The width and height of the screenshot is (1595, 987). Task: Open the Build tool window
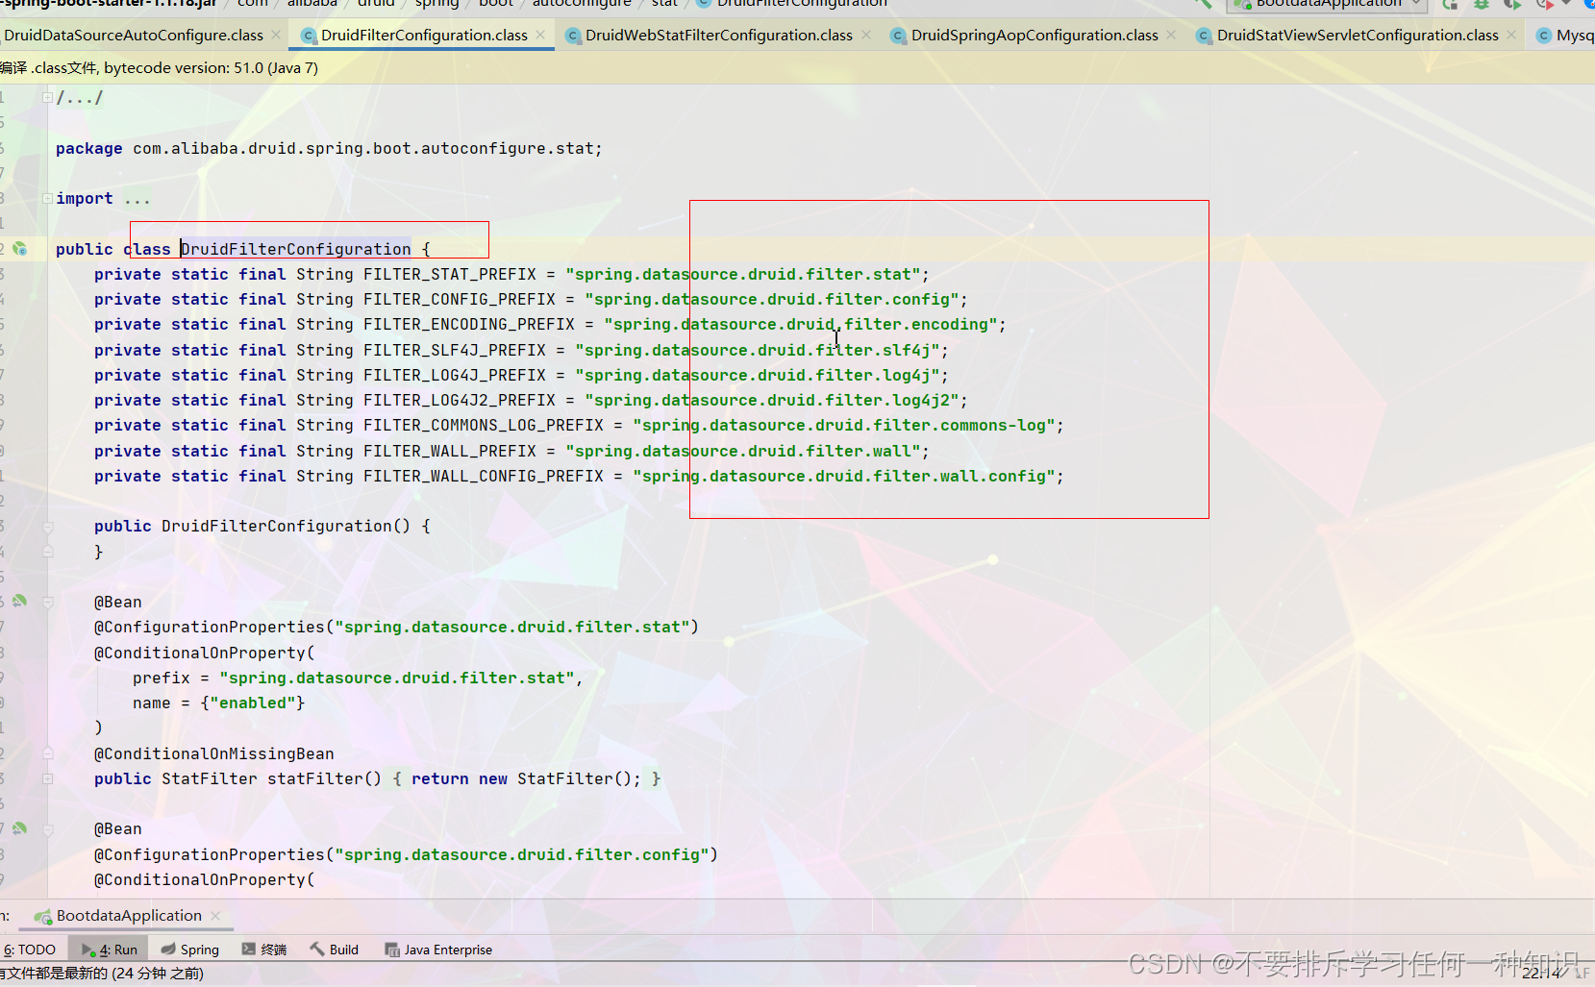point(334,950)
